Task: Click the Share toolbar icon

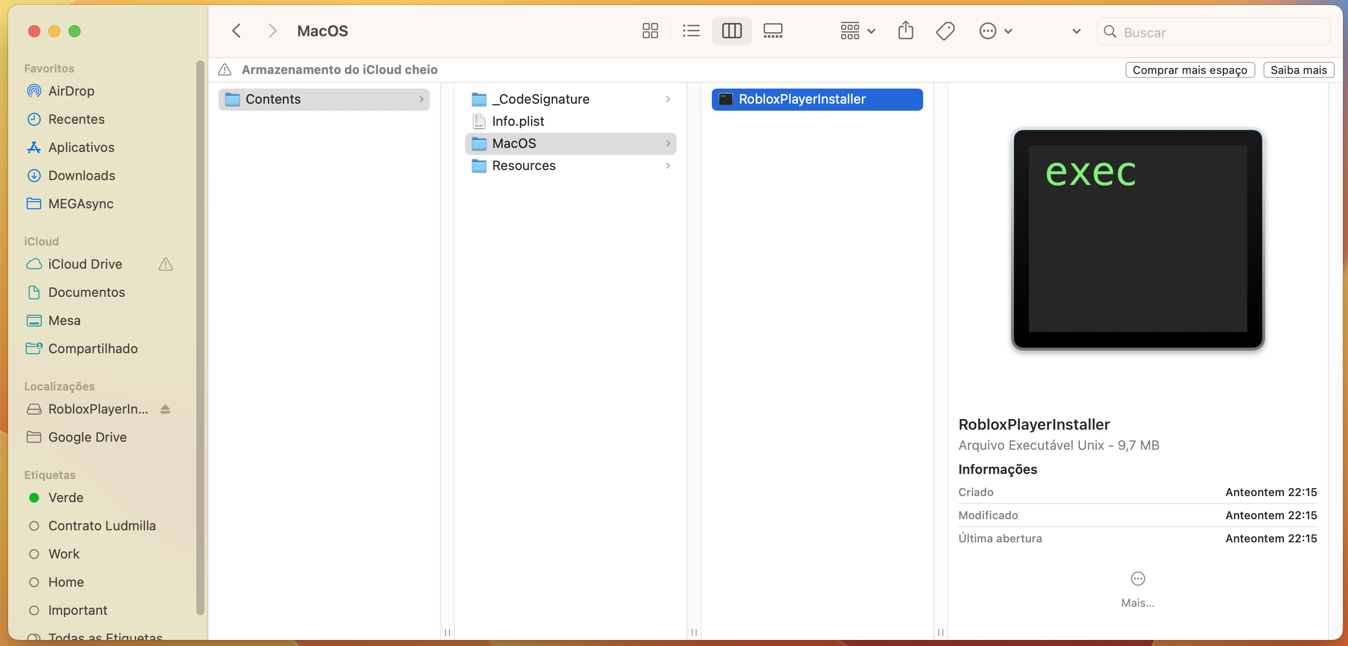Action: pyautogui.click(x=906, y=31)
